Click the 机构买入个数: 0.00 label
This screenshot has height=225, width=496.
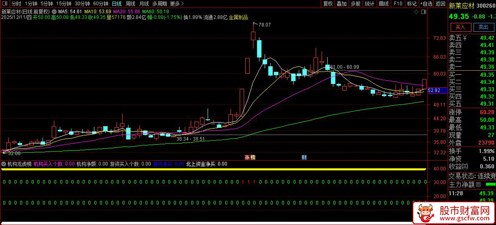(54, 164)
